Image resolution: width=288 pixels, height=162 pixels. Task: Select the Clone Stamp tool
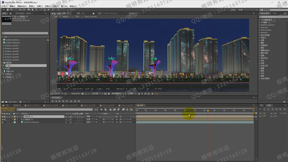coord(45,10)
